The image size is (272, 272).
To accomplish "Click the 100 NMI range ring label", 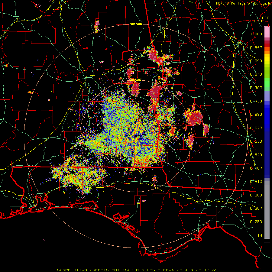I will point(136,24).
